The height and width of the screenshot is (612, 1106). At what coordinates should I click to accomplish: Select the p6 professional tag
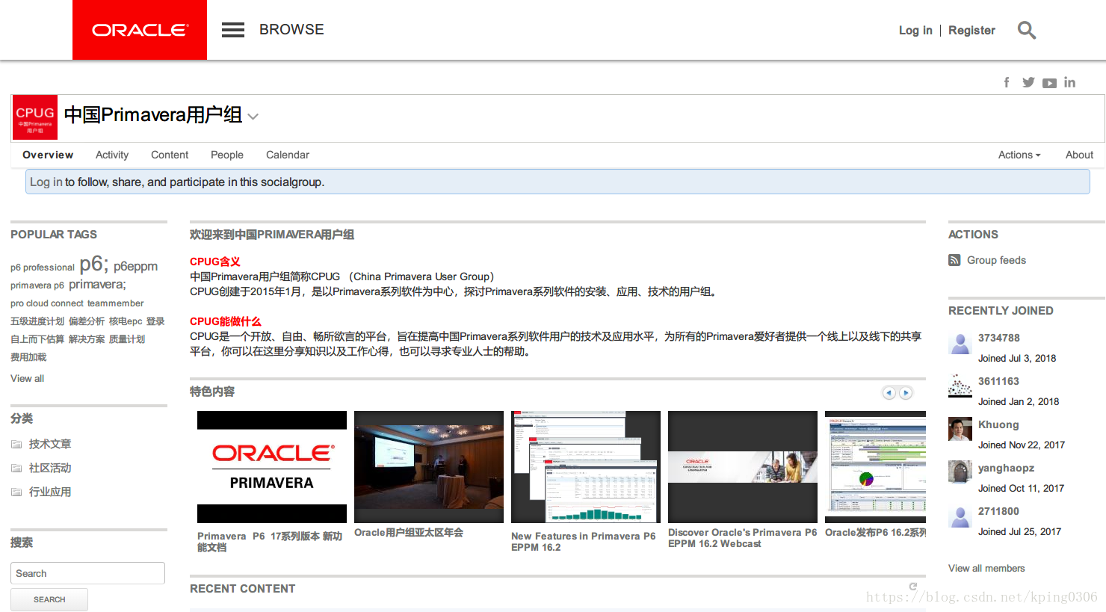pos(43,268)
